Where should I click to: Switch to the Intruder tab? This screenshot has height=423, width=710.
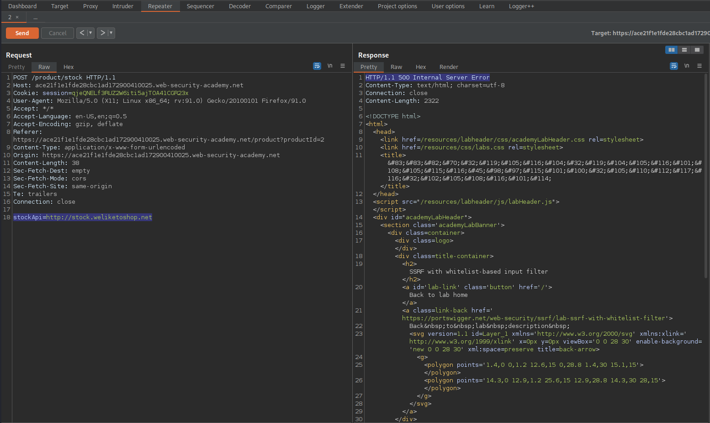(x=123, y=6)
